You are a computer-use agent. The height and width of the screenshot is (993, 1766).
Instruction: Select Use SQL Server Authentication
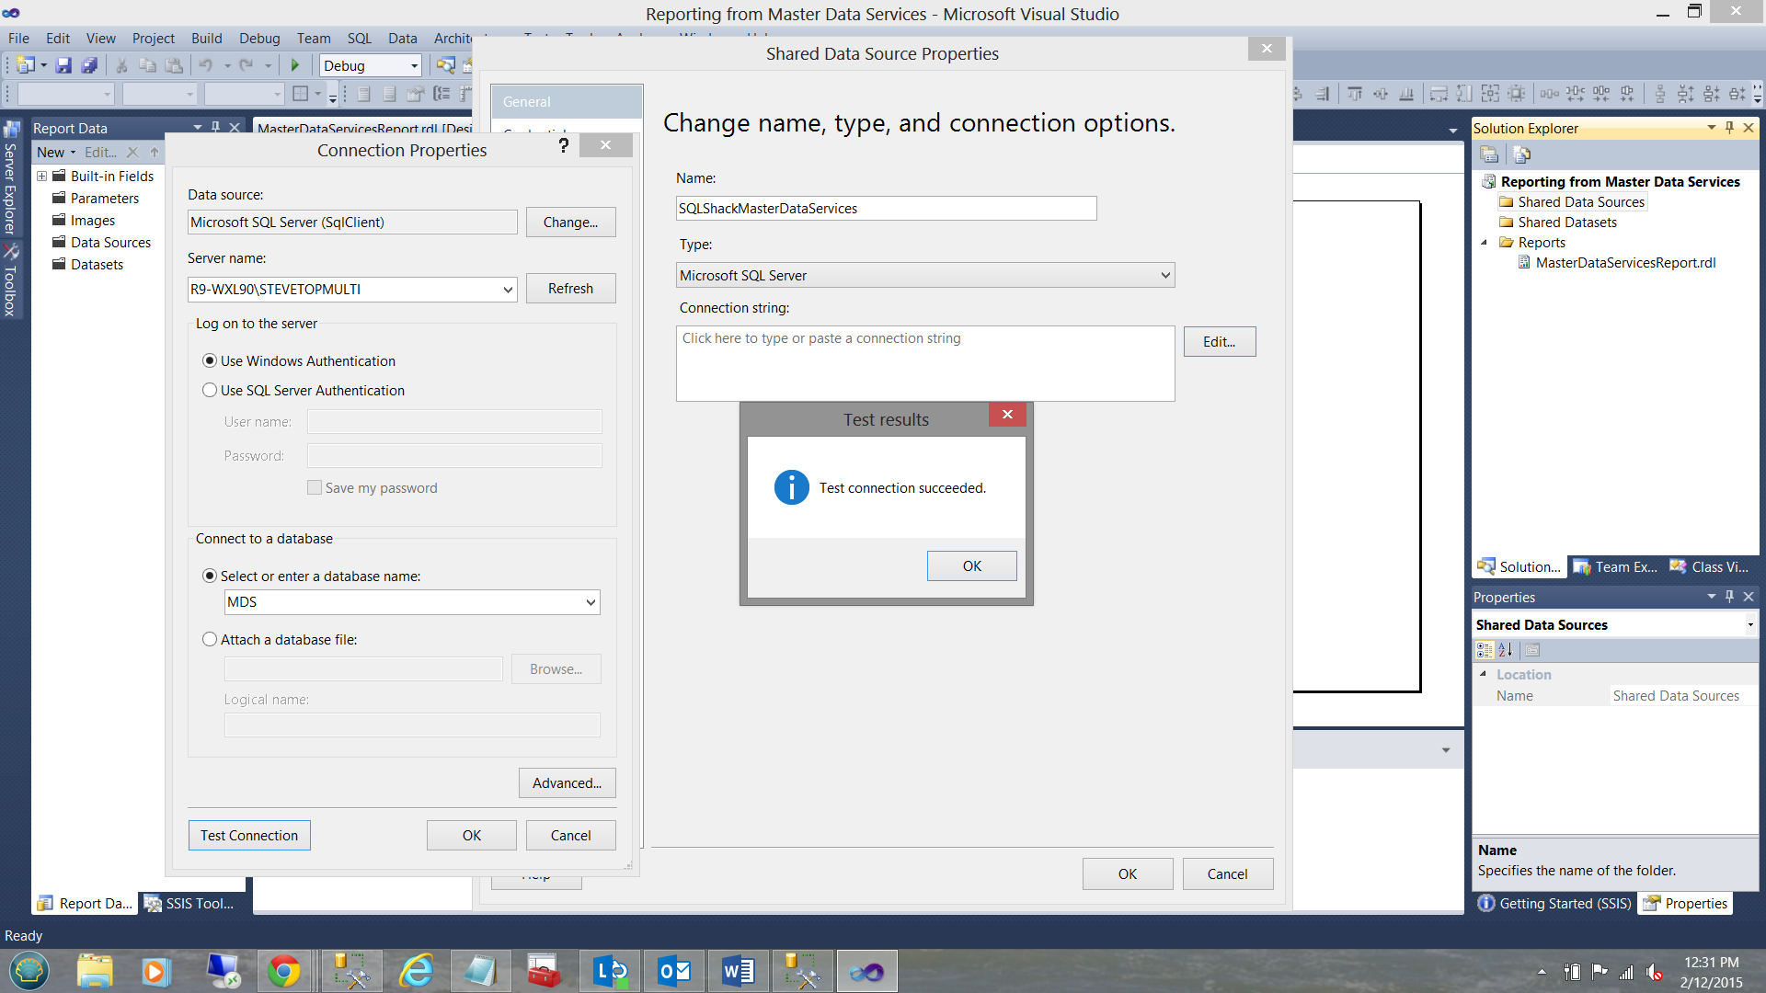210,391
